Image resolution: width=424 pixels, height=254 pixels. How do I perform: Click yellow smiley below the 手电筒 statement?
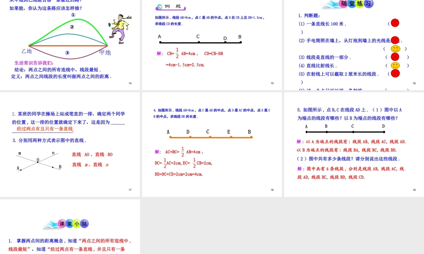pos(395,49)
